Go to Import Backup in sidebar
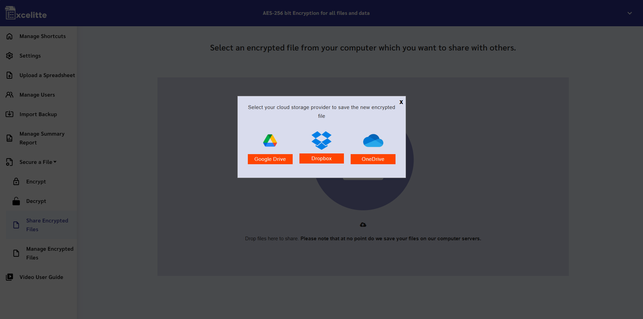The width and height of the screenshot is (643, 319). (x=38, y=114)
